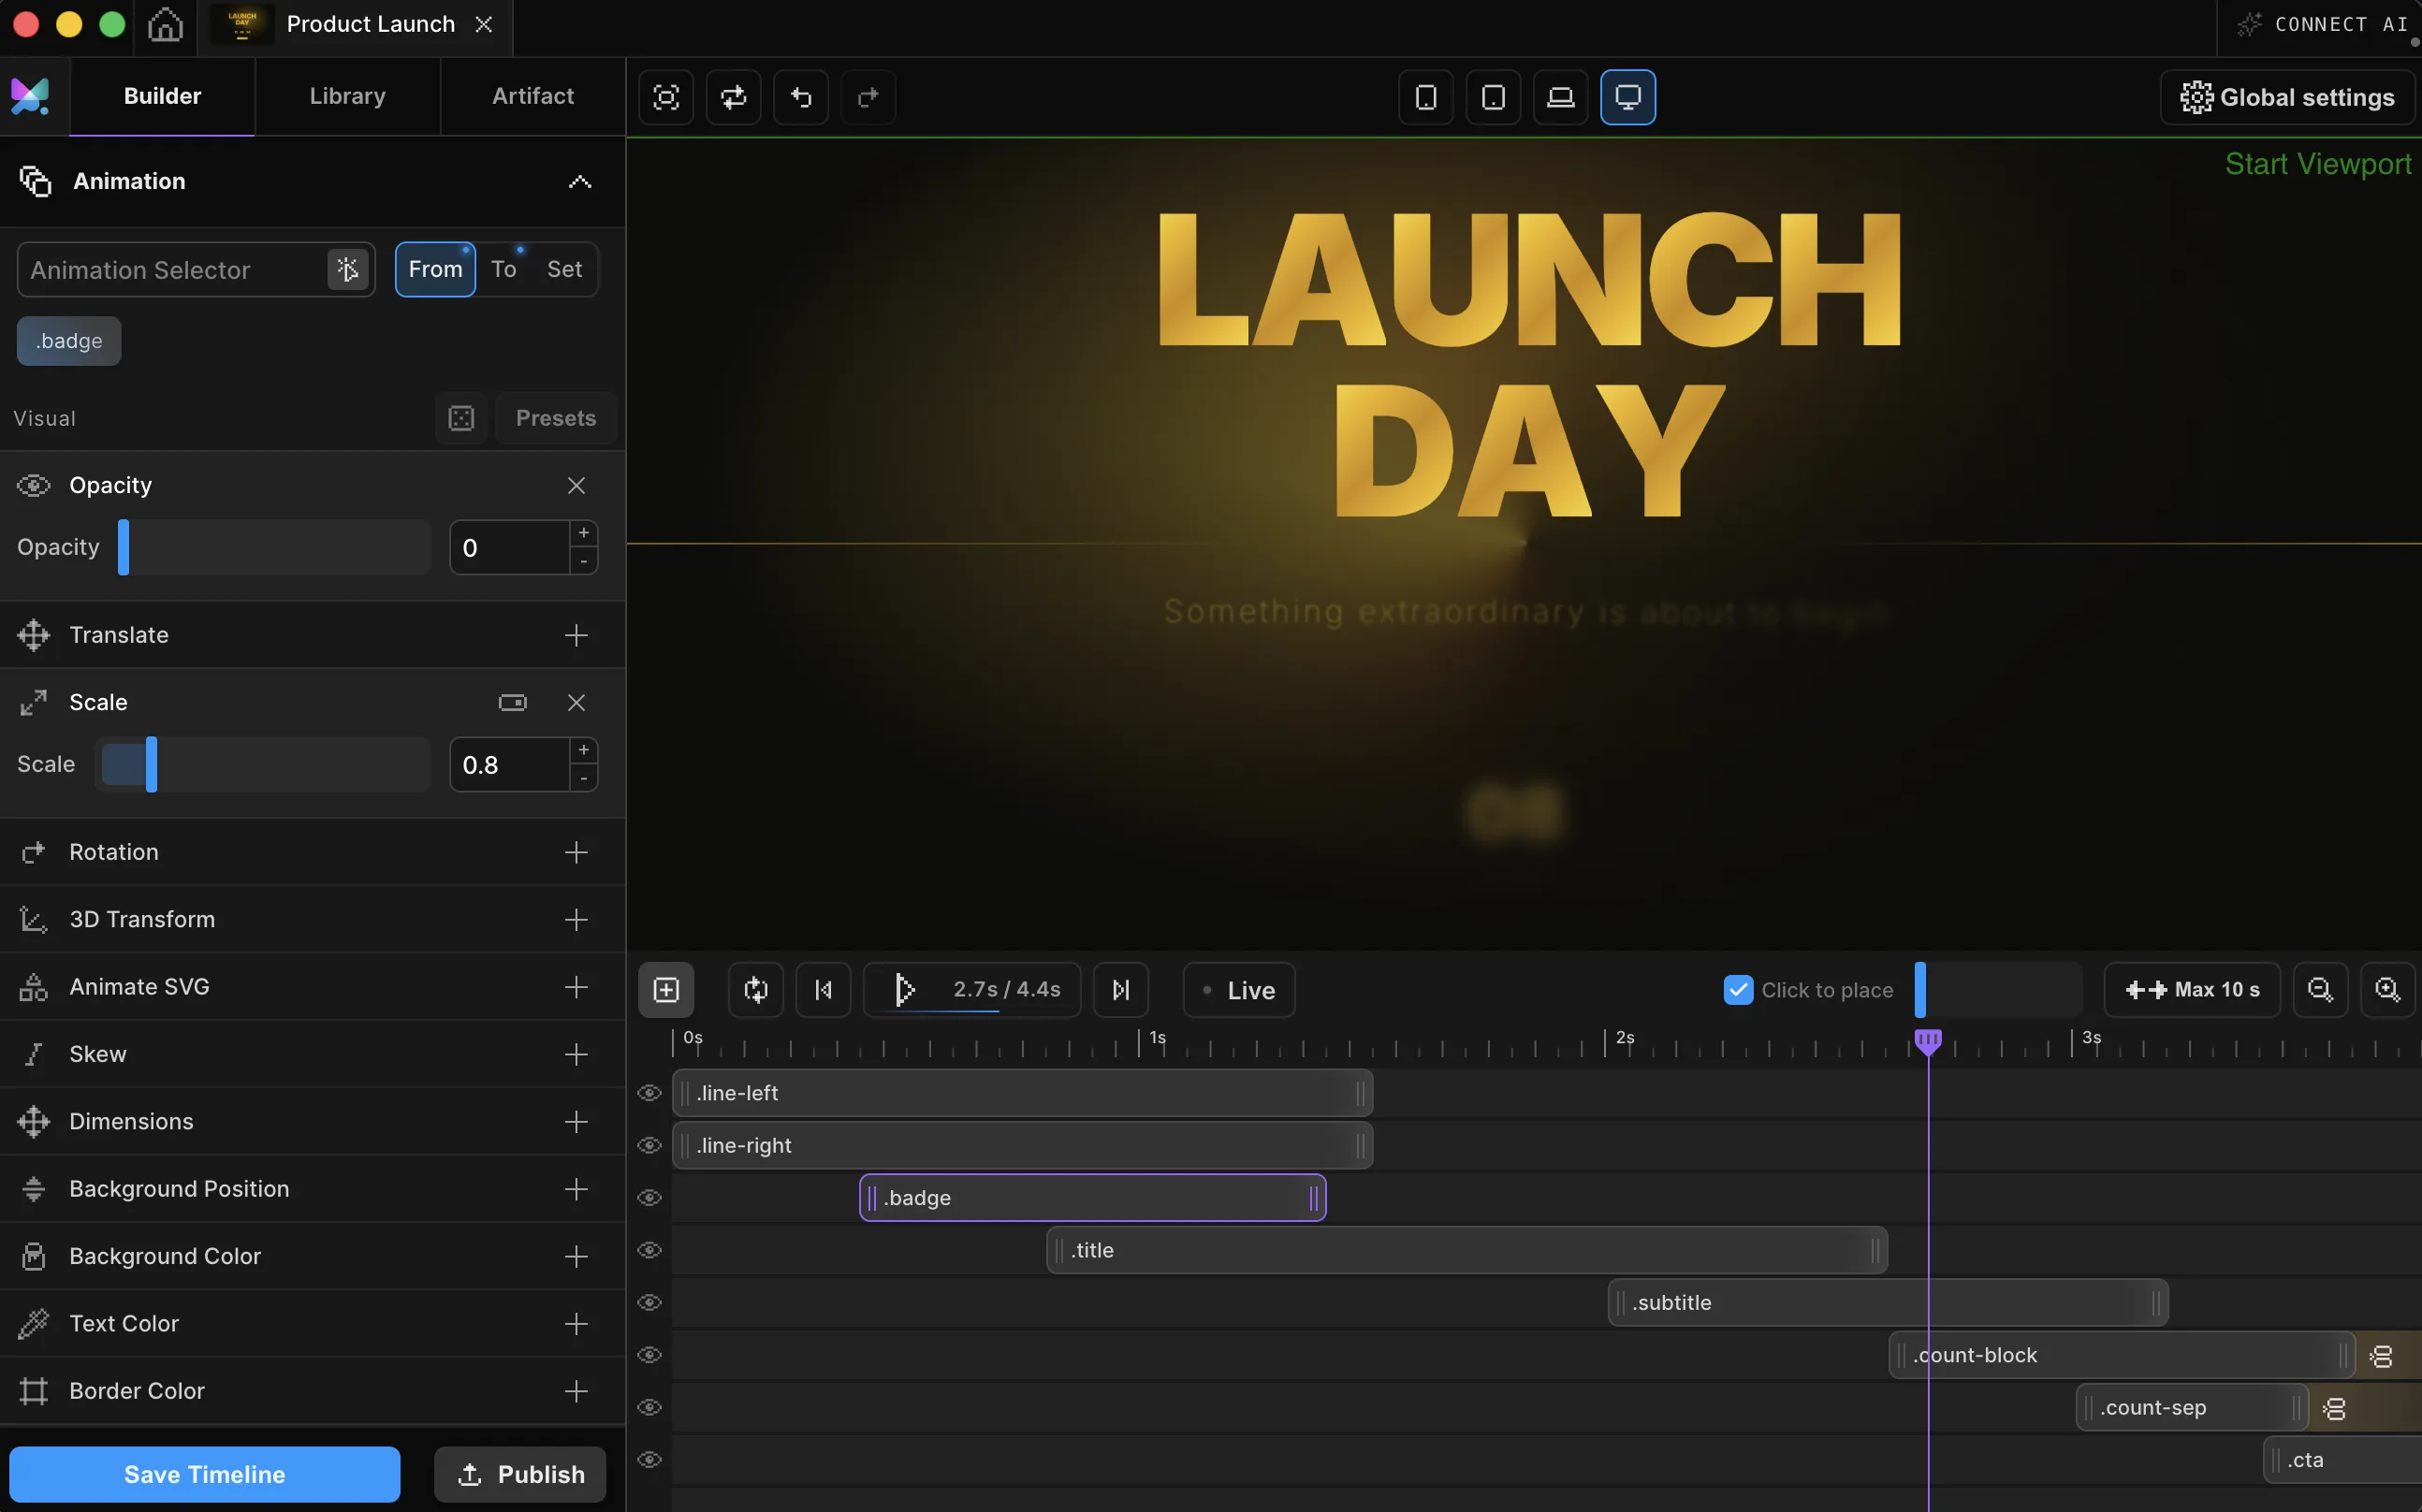Click the Save Timeline button
2422x1512 pixels.
pyautogui.click(x=204, y=1474)
